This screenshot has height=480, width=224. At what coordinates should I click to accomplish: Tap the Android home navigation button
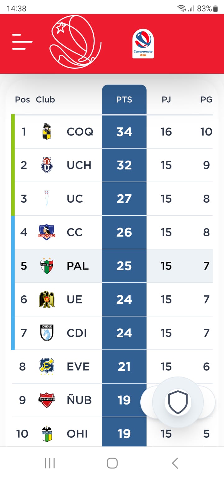tap(112, 463)
